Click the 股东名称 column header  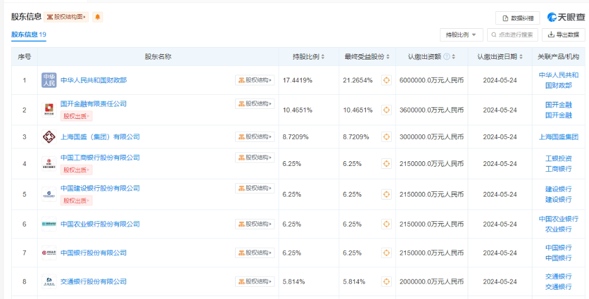click(158, 57)
